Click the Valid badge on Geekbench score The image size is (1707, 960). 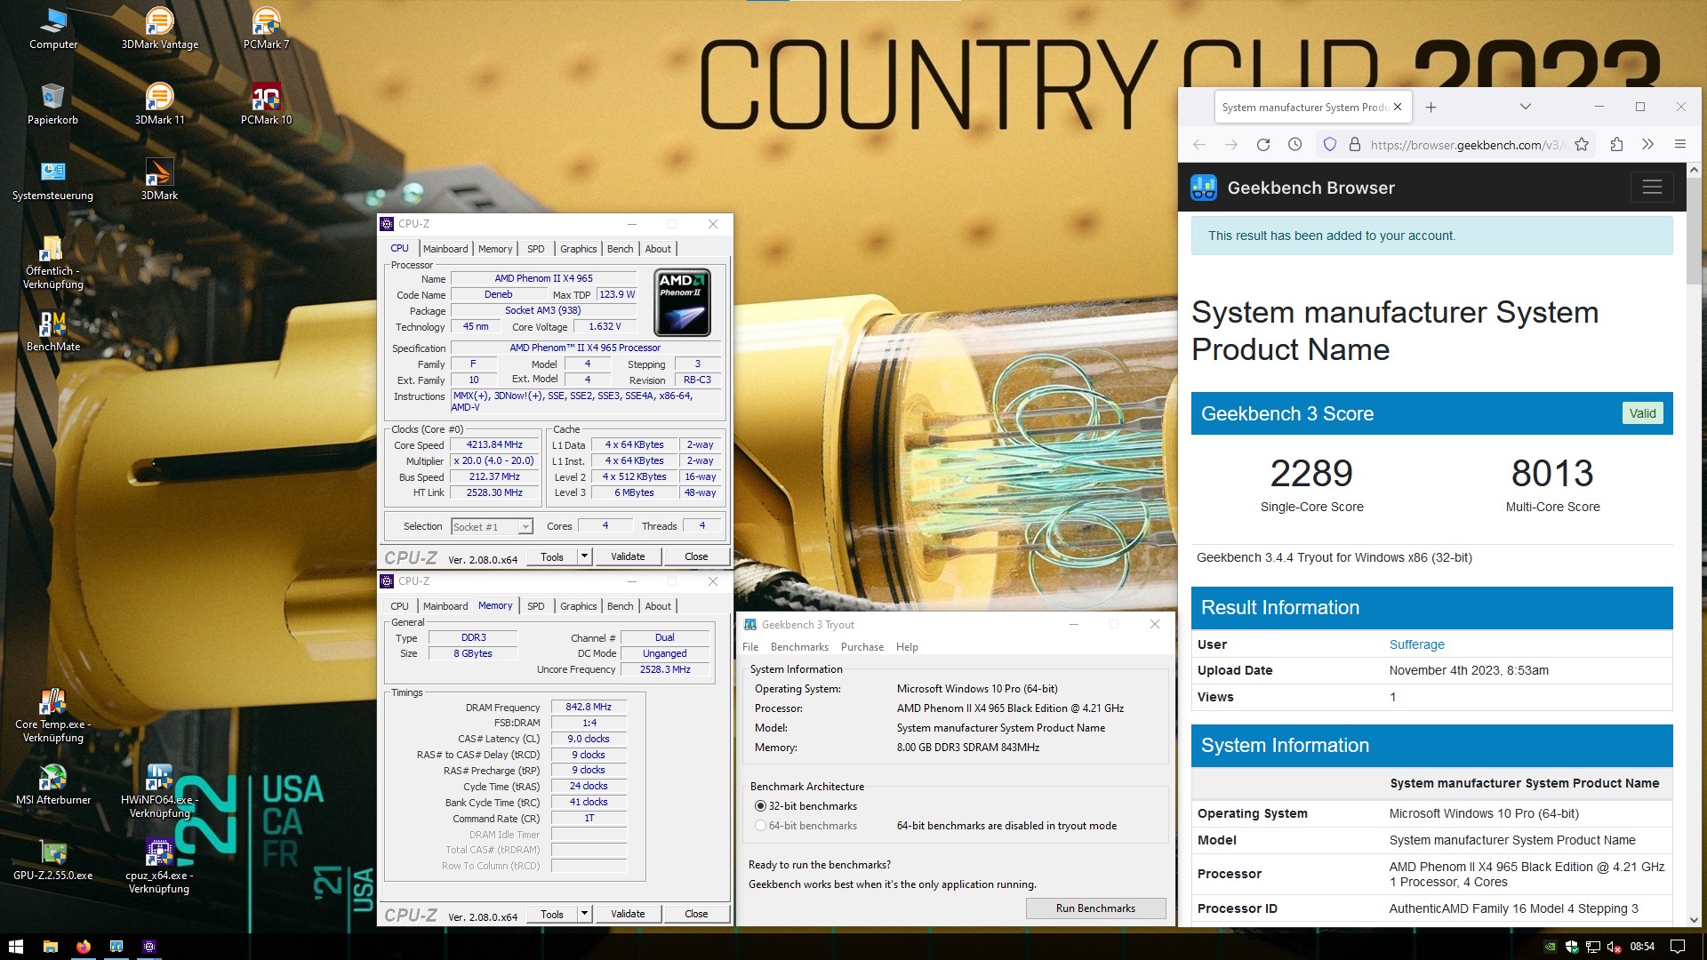pyautogui.click(x=1642, y=413)
